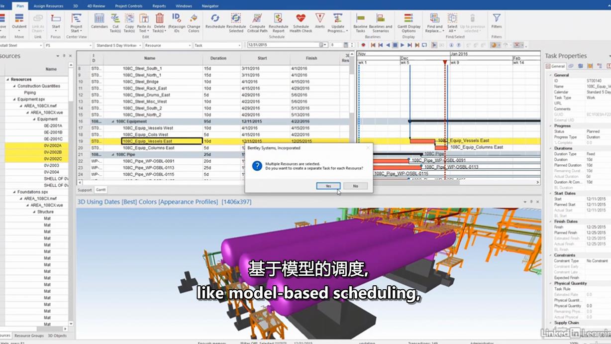This screenshot has width=611, height=344.
Task: Open the Project Start dropdown
Action: tap(76, 31)
